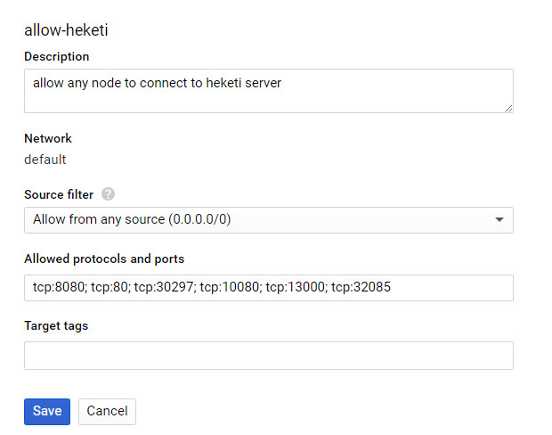
Task: Open the 'Allow from any source' combo box
Action: 268,219
